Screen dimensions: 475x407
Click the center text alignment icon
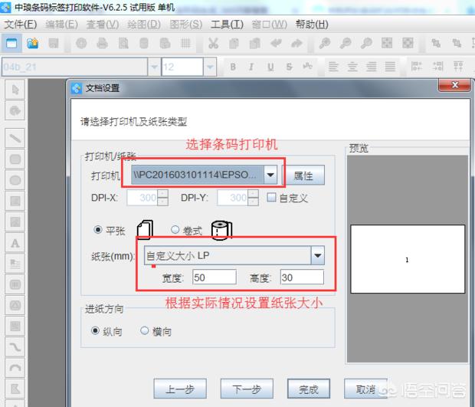tap(352, 67)
